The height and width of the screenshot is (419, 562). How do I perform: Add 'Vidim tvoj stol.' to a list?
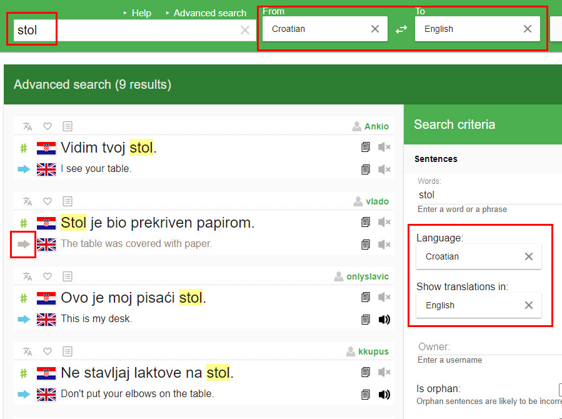click(x=68, y=126)
